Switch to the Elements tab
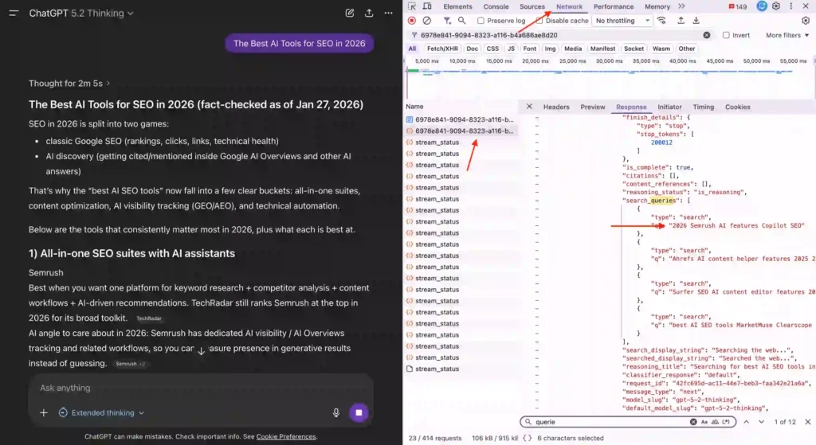816x445 pixels. pos(457,6)
